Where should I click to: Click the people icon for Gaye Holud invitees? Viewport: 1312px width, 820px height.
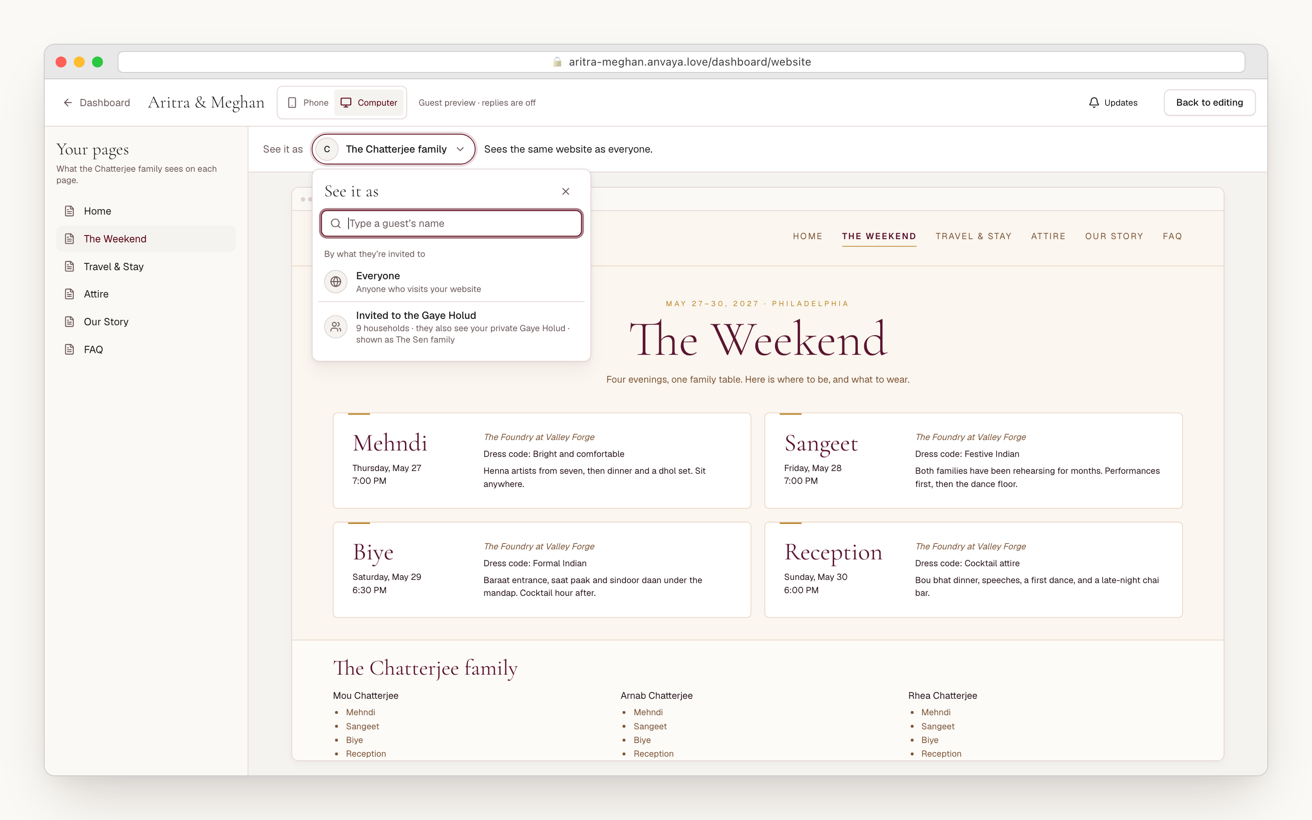click(x=336, y=327)
